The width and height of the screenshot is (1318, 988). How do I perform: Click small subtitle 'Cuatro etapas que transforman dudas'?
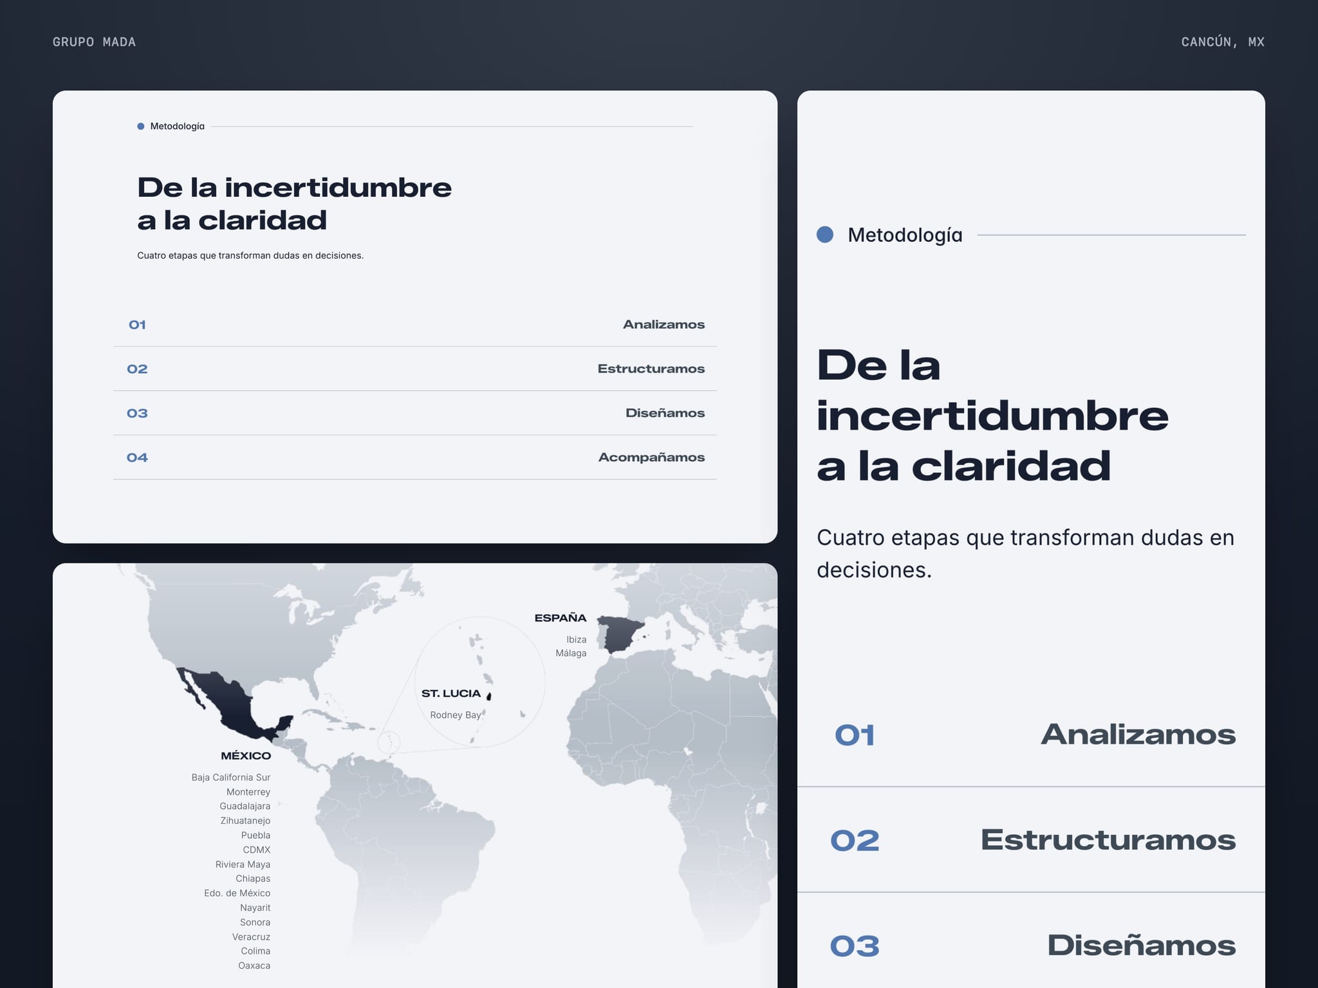pyautogui.click(x=250, y=255)
